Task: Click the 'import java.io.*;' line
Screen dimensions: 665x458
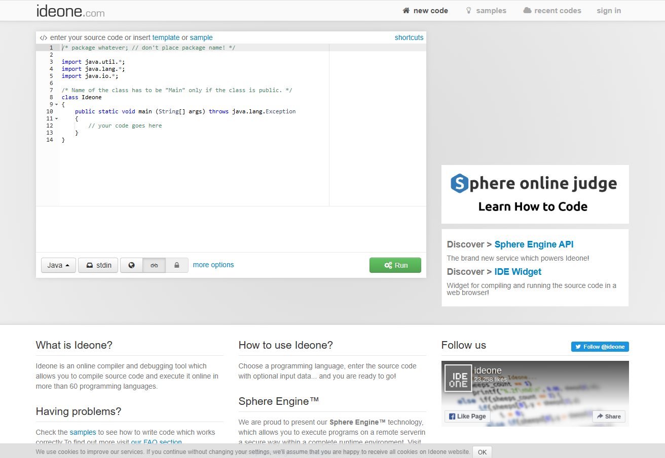Action: 90,76
